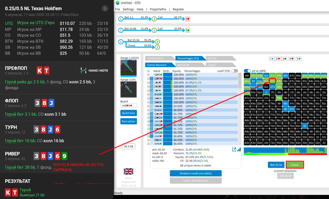Image resolution: width=329 pixels, height=199 pixels.
Task: Click the 9 of clubs river card node
Action: click(188, 31)
